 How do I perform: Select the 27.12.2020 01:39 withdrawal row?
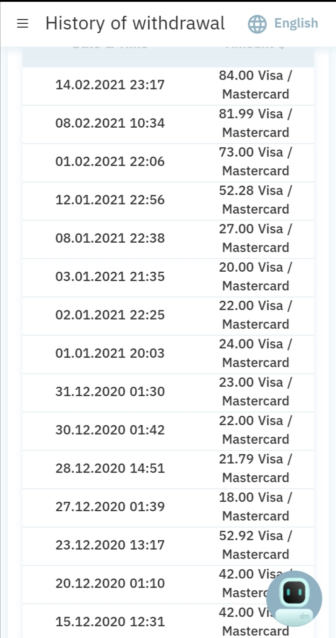click(110, 507)
